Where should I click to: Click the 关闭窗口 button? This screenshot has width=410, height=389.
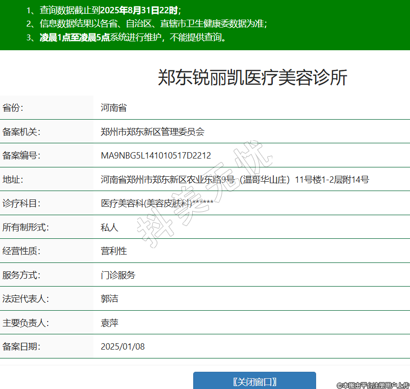[254, 381]
